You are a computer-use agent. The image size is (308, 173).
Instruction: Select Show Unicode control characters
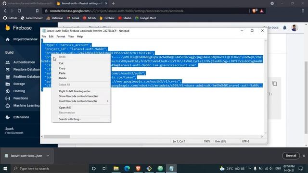(x=81, y=96)
